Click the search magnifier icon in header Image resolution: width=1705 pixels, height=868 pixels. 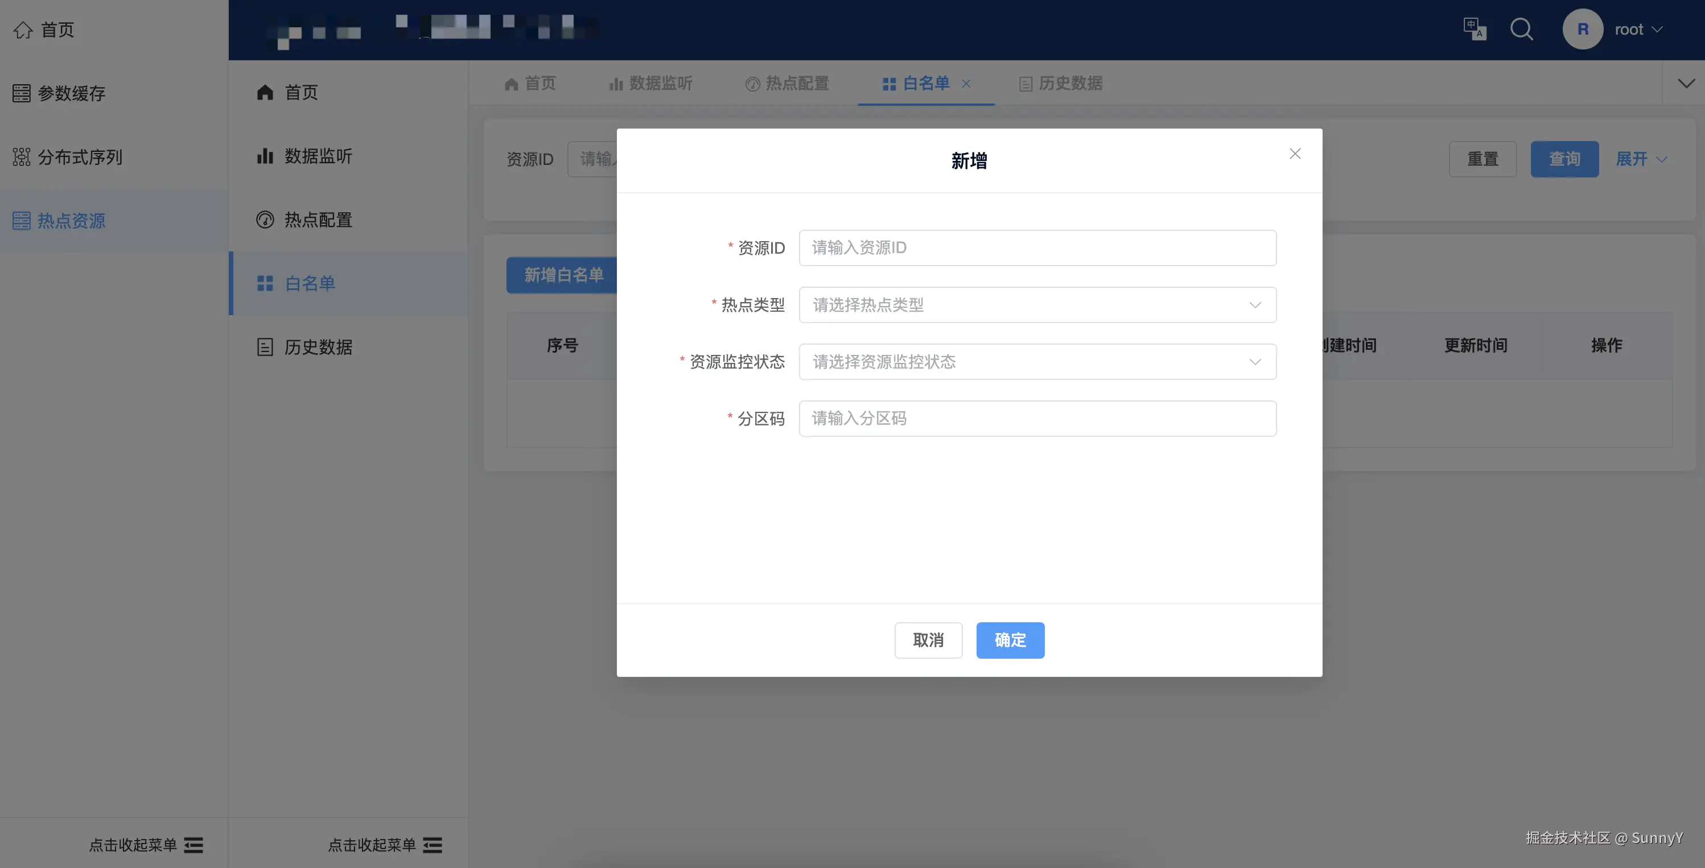(x=1522, y=29)
